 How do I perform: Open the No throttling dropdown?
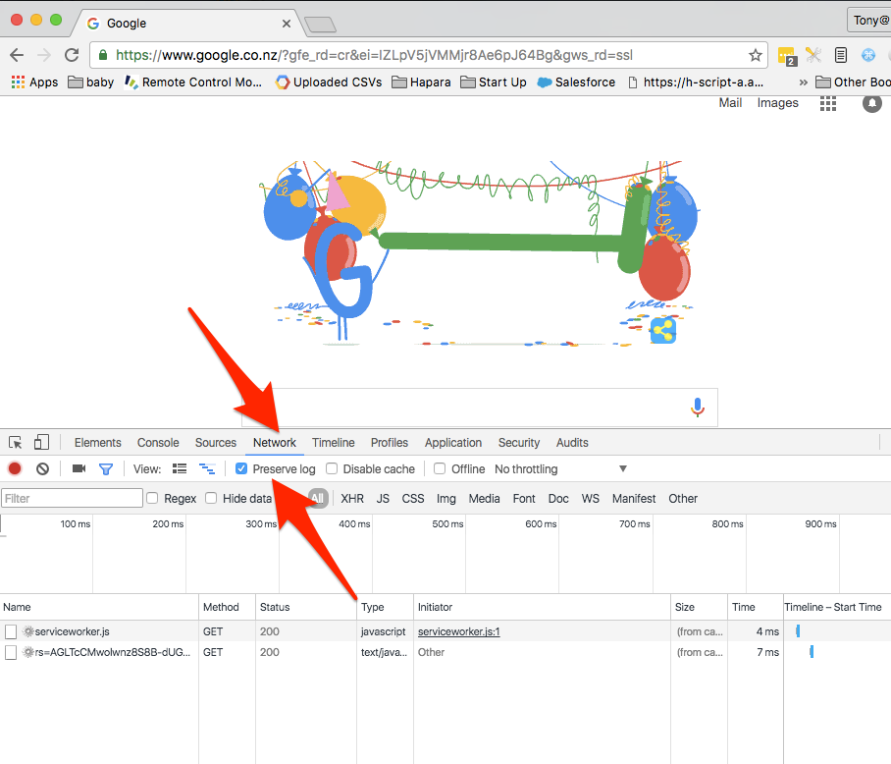pos(561,469)
